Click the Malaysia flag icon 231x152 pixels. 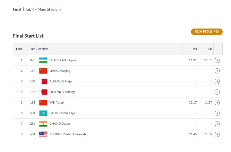[x=43, y=134]
